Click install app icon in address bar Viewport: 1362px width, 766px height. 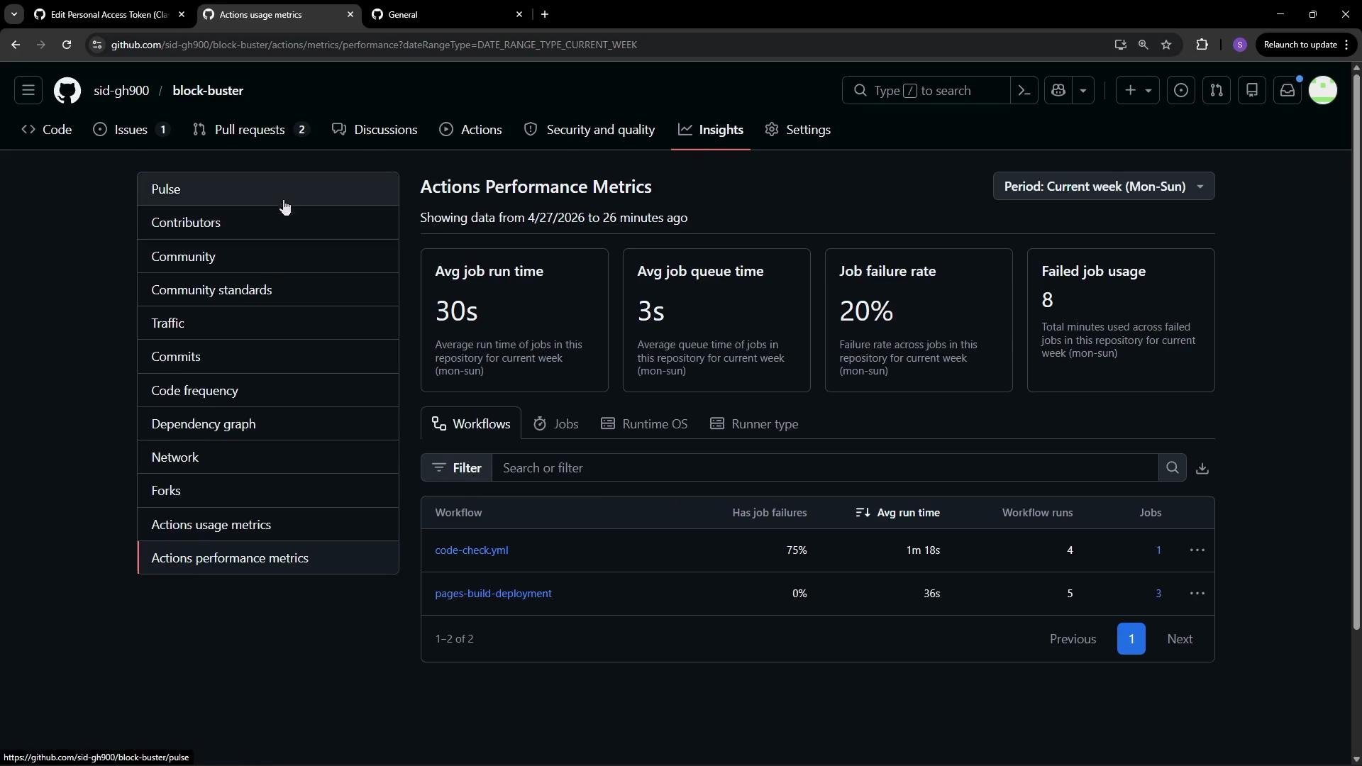[1120, 45]
